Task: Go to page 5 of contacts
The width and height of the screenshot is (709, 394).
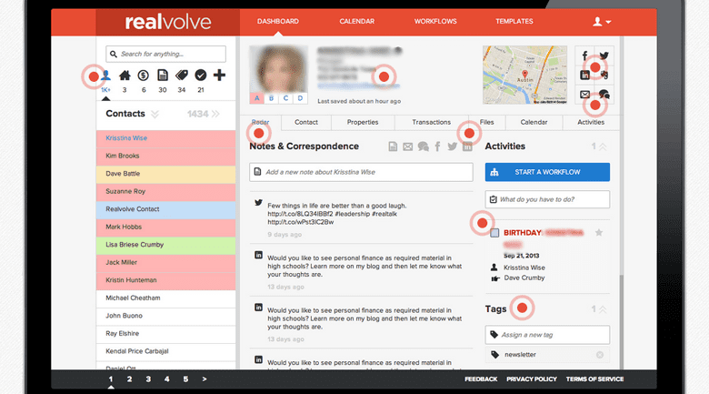Action: (x=185, y=379)
